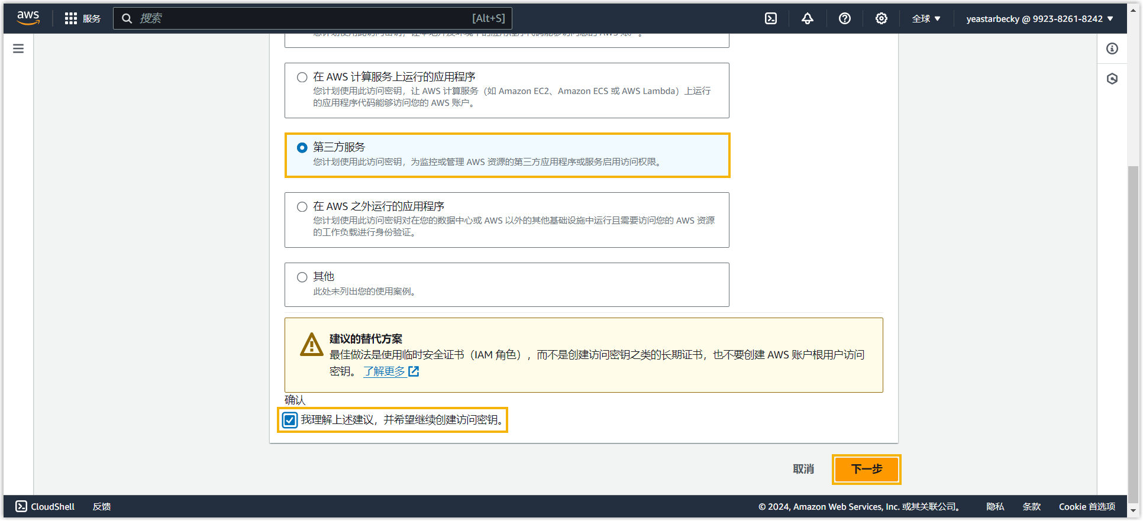The width and height of the screenshot is (1143, 521).
Task: Open the notifications bell
Action: coord(808,18)
